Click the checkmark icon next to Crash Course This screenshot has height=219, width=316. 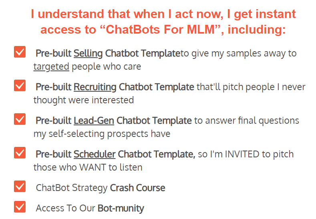[x=20, y=187]
